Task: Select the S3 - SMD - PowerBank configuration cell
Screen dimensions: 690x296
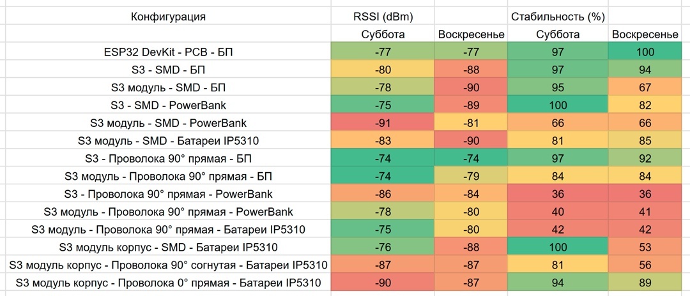Action: pos(169,105)
